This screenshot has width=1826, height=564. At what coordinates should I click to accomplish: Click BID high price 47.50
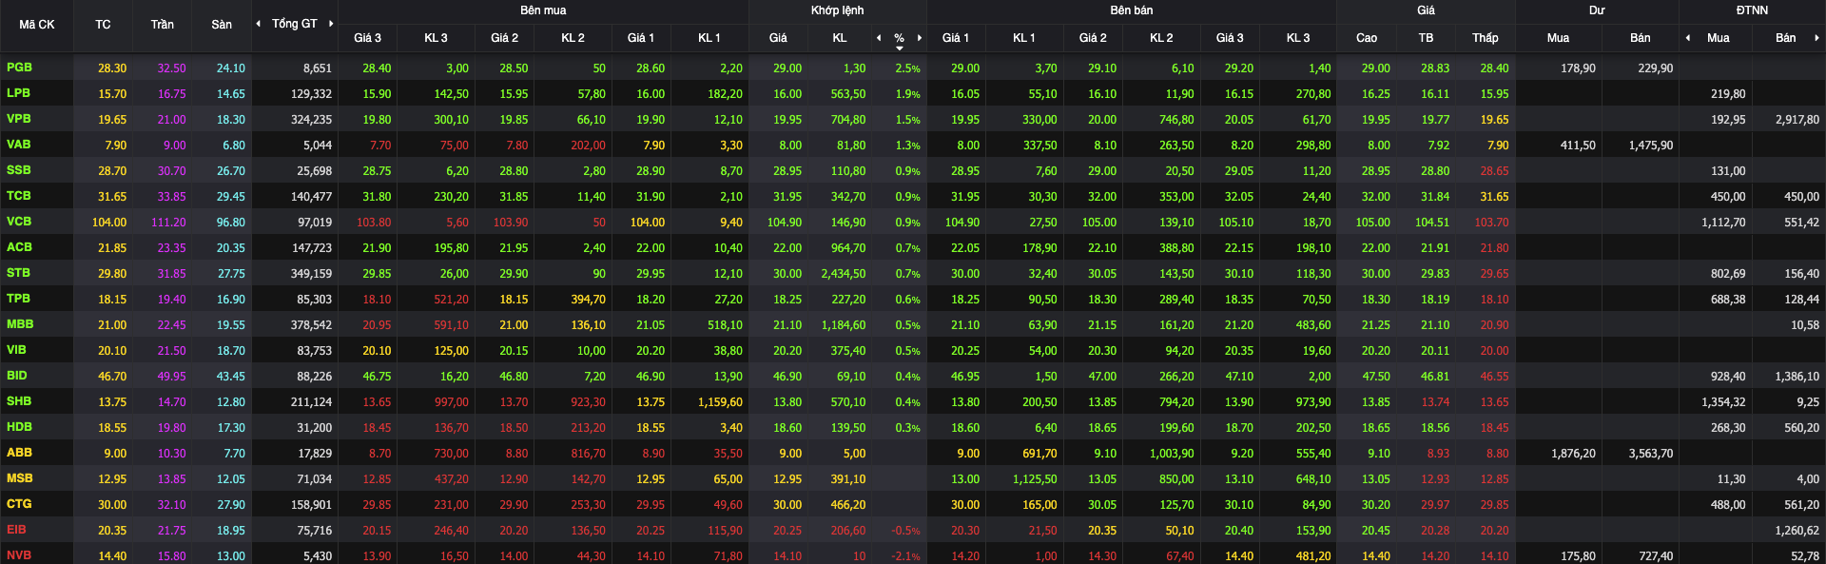1376,377
